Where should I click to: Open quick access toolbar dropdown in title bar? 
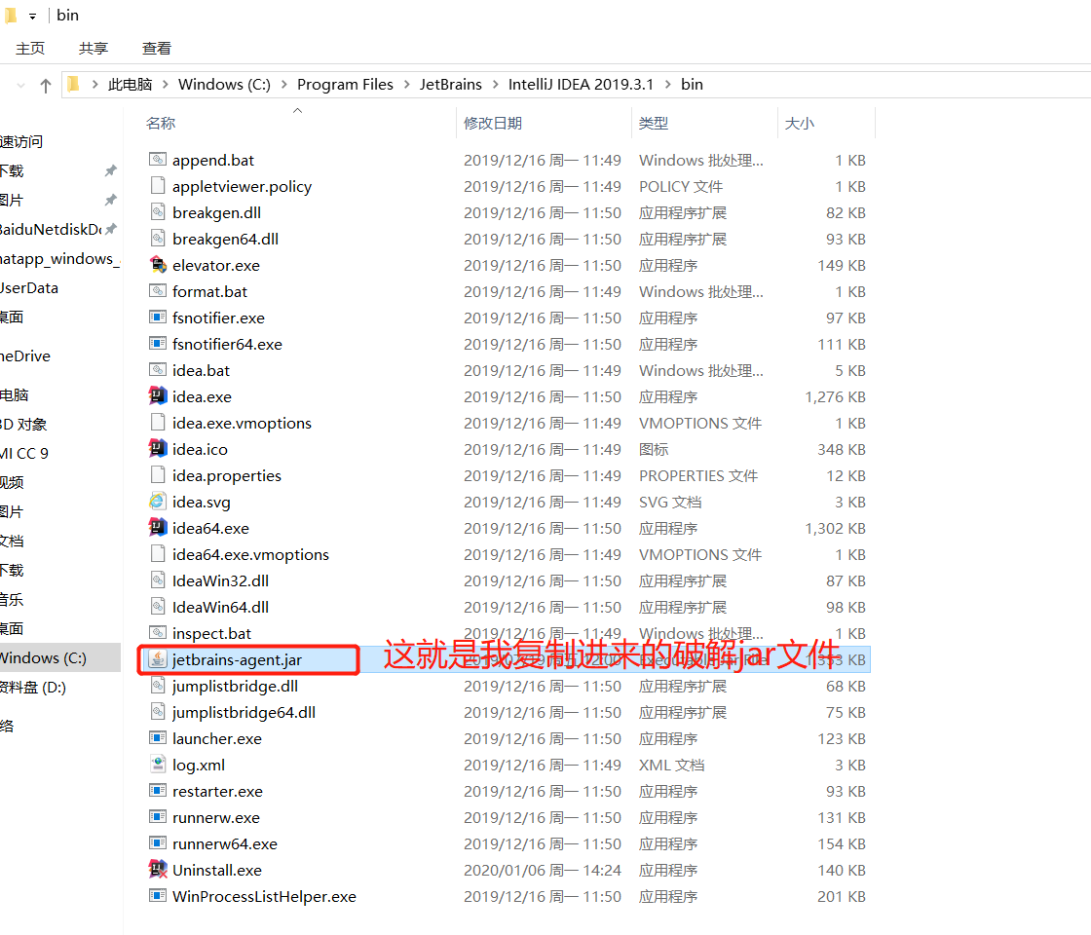click(x=33, y=16)
